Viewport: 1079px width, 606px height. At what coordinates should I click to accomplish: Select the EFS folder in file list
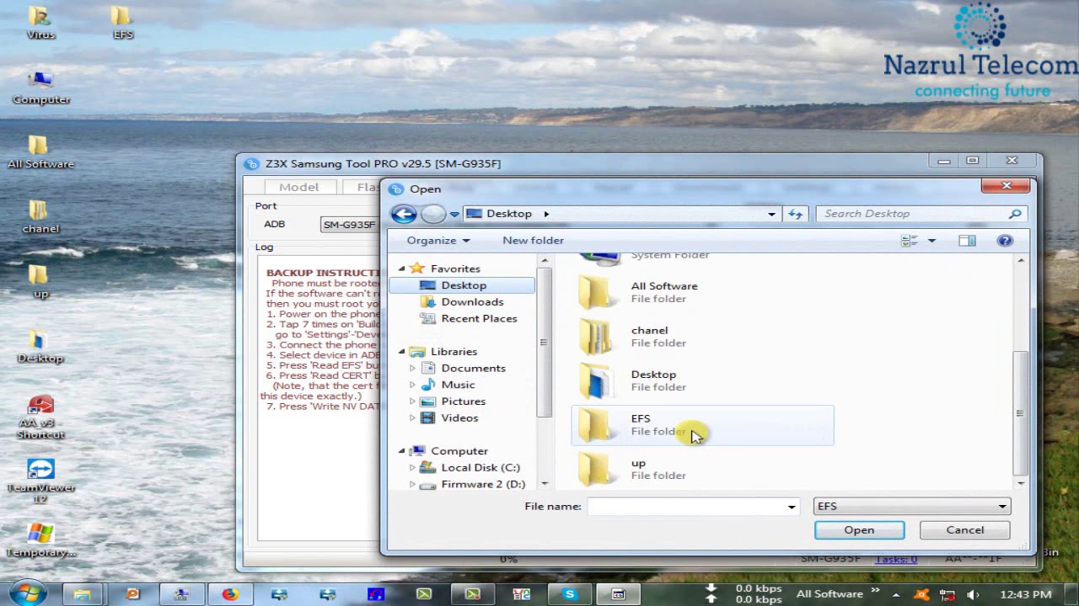click(702, 425)
